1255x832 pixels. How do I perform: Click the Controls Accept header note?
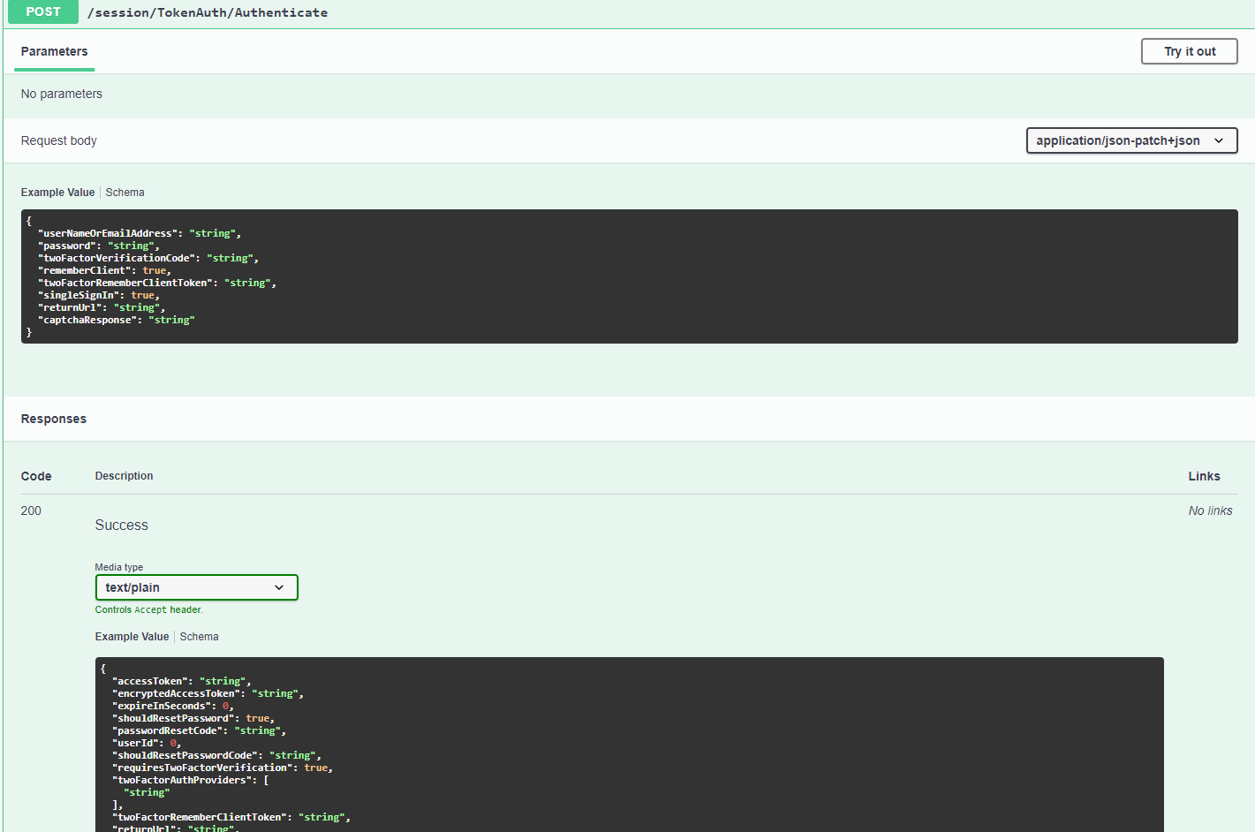(148, 609)
